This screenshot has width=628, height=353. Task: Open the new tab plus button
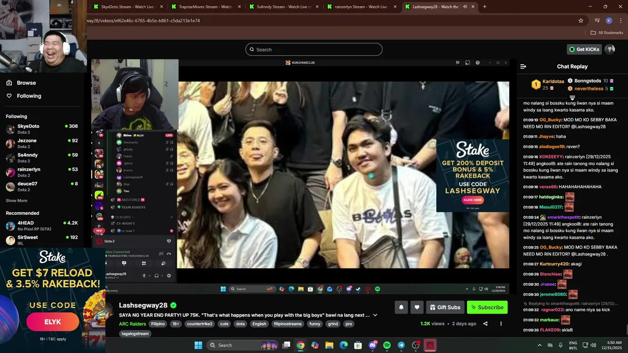click(x=485, y=7)
